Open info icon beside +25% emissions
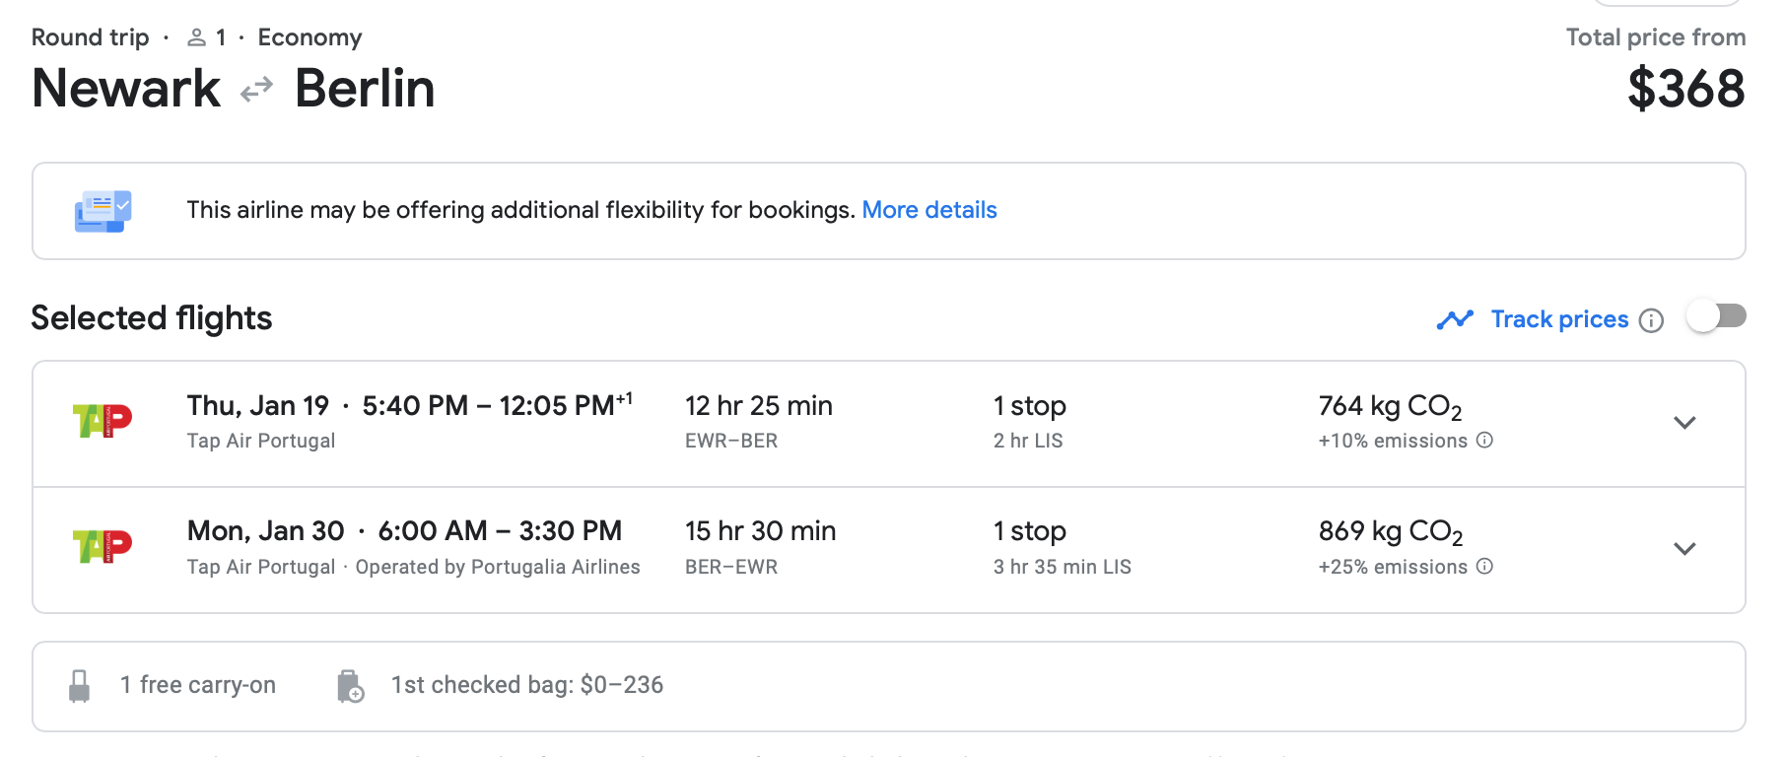The image size is (1786, 757). (x=1484, y=567)
